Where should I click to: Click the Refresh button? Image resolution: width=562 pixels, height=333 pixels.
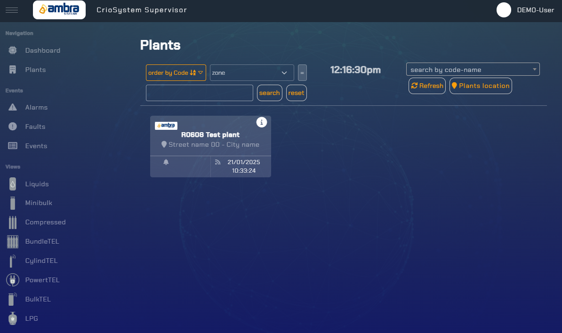click(x=427, y=86)
